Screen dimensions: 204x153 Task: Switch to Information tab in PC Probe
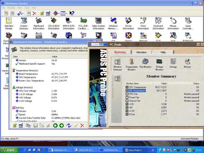click(x=141, y=52)
